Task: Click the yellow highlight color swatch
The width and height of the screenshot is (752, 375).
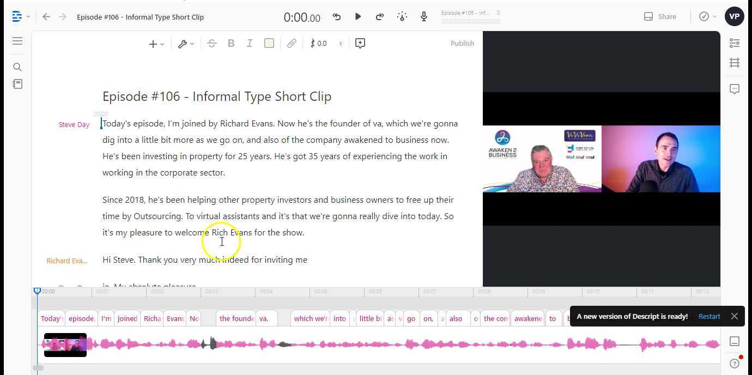Action: click(269, 44)
